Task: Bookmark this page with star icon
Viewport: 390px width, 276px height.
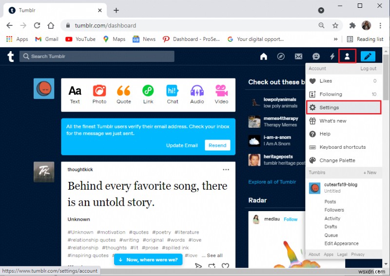Action: point(335,25)
